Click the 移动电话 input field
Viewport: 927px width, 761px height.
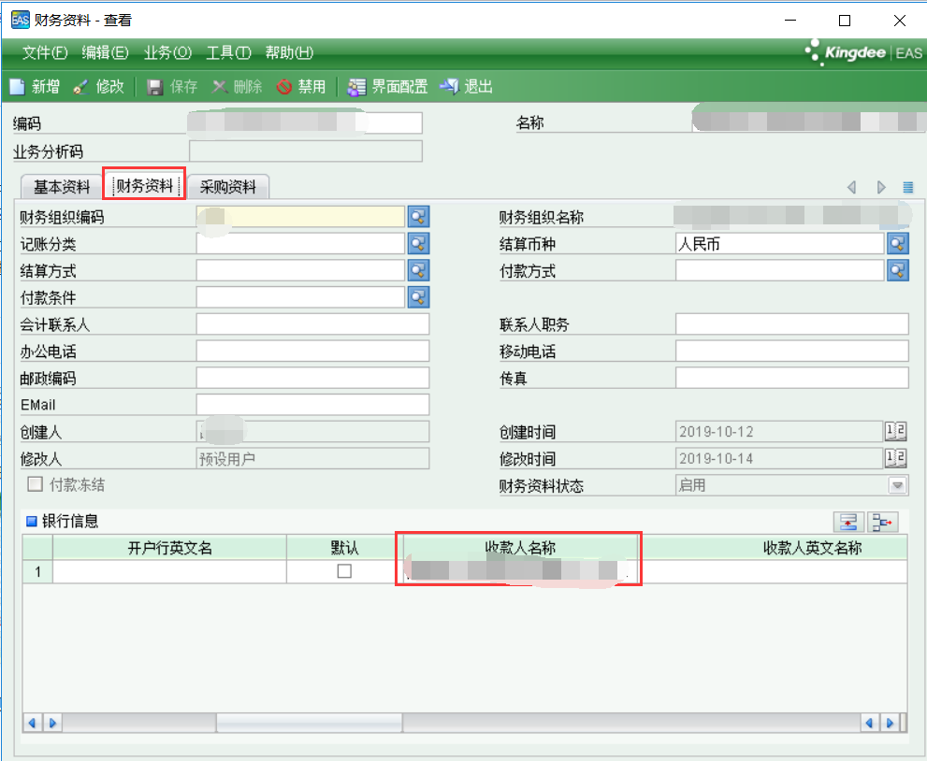[792, 351]
